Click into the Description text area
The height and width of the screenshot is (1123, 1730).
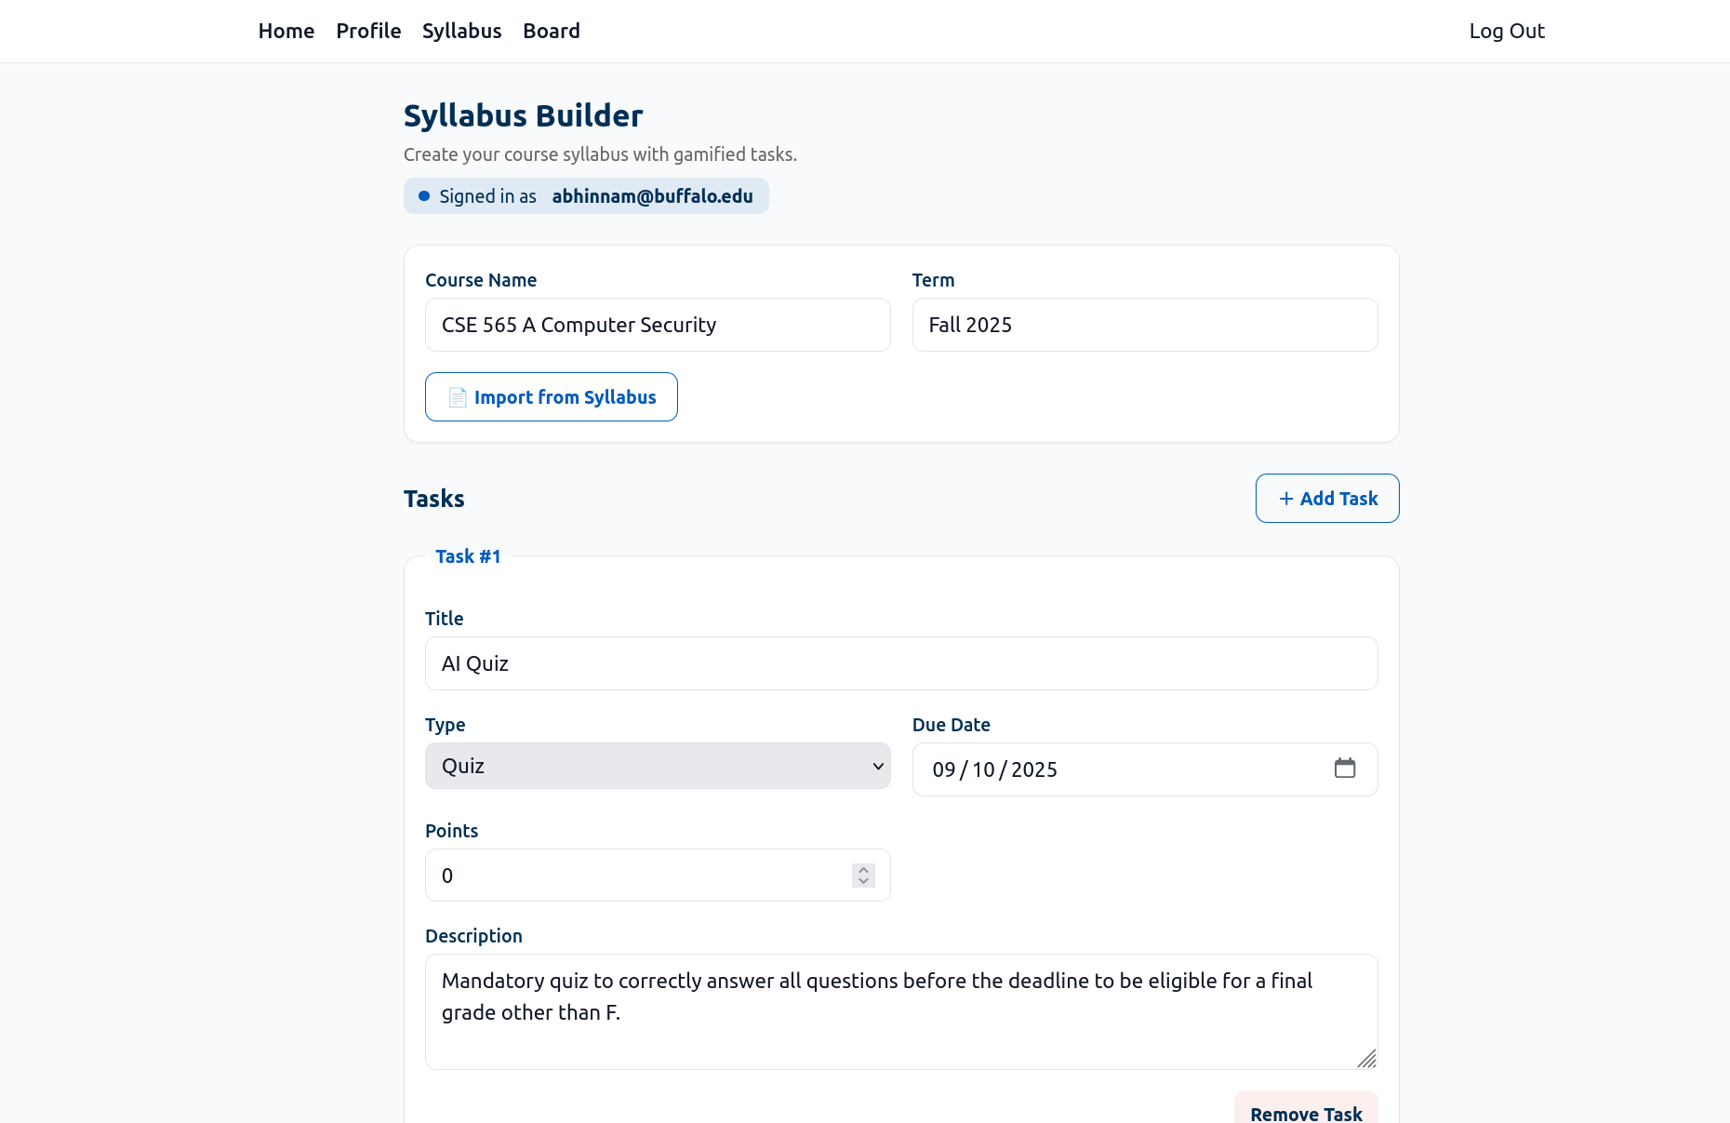(x=901, y=1012)
